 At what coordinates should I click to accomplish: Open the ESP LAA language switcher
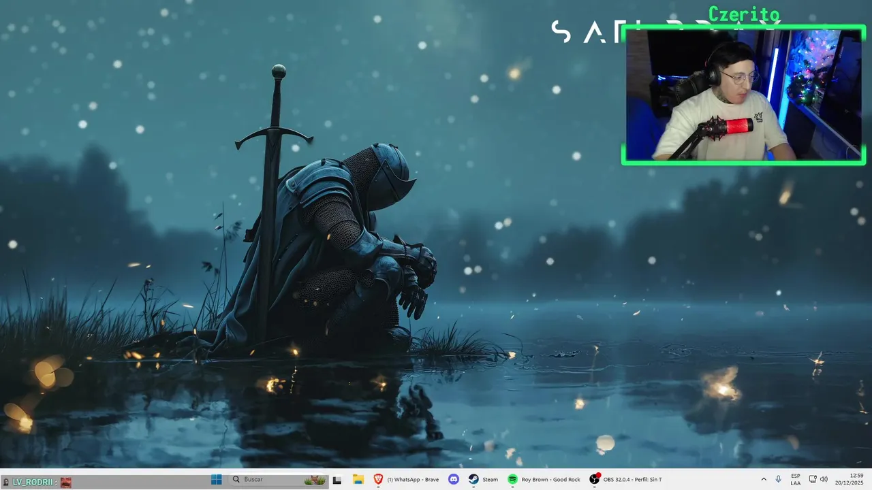[x=796, y=479]
